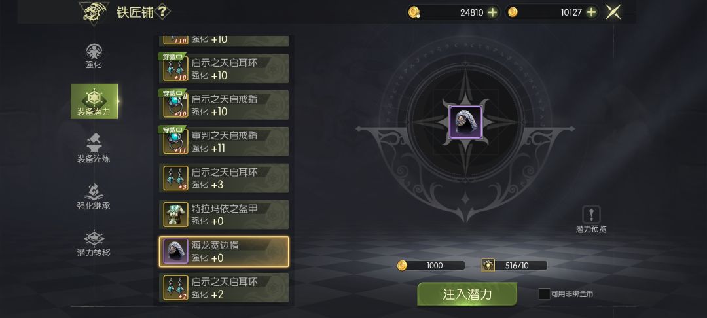Click the question mark help icon beside 铁匠铺
707x318 pixels.
coord(163,12)
